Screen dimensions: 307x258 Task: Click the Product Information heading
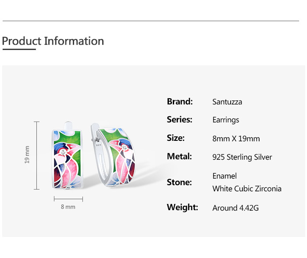53,41
